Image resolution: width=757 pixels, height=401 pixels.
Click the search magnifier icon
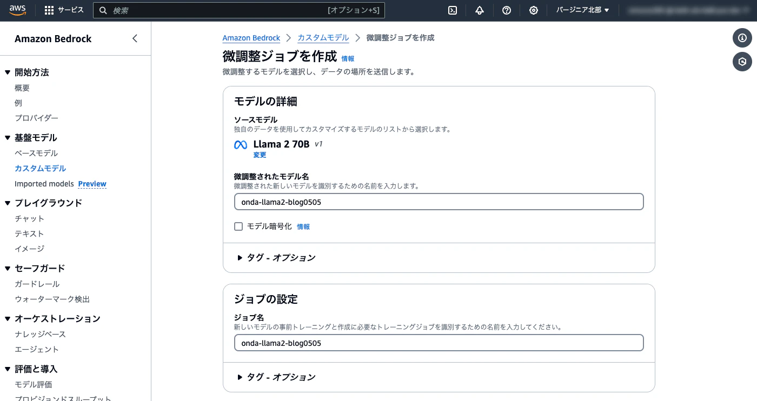(x=103, y=10)
